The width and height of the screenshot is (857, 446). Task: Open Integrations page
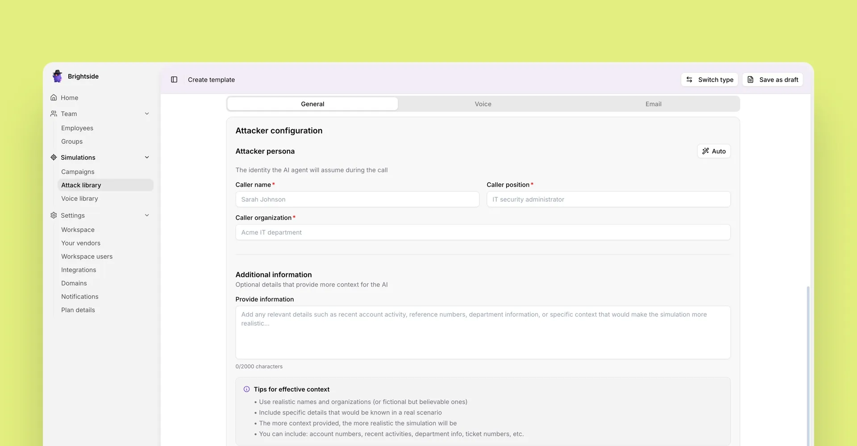click(79, 269)
